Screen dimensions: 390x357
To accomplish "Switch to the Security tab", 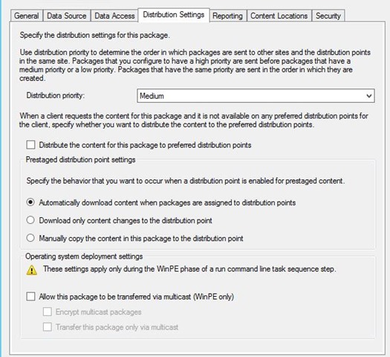I will coord(328,16).
